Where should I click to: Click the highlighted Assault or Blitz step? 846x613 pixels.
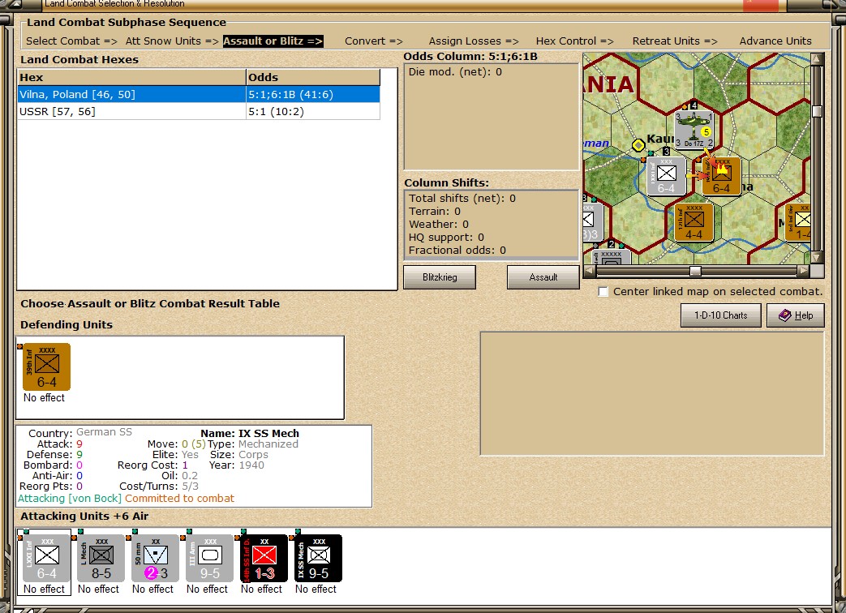click(273, 41)
